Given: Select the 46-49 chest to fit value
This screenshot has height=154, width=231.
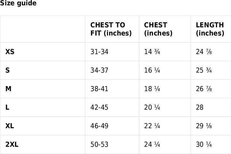Looking at the screenshot, I should coord(99,126).
